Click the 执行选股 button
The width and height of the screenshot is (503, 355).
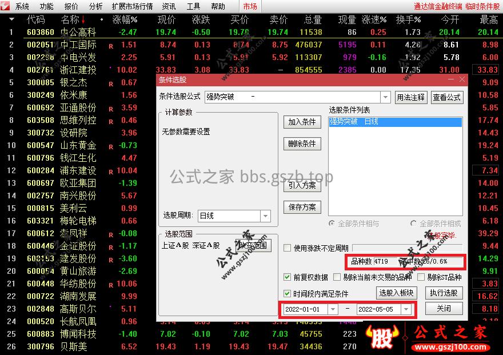coord(444,293)
